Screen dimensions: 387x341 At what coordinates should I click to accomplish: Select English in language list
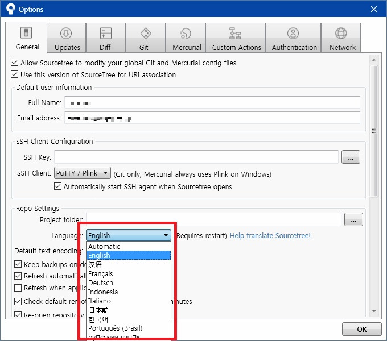129,255
